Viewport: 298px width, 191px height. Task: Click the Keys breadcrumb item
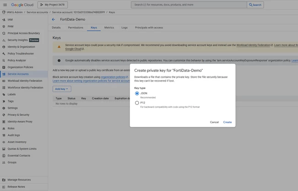click(112, 12)
